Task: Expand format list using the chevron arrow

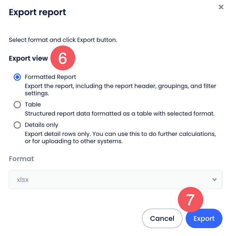Action: 215,180
